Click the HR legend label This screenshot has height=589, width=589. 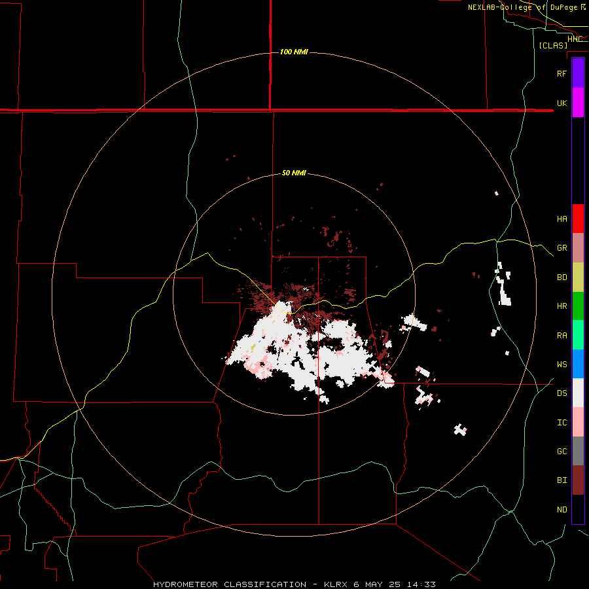tap(562, 306)
